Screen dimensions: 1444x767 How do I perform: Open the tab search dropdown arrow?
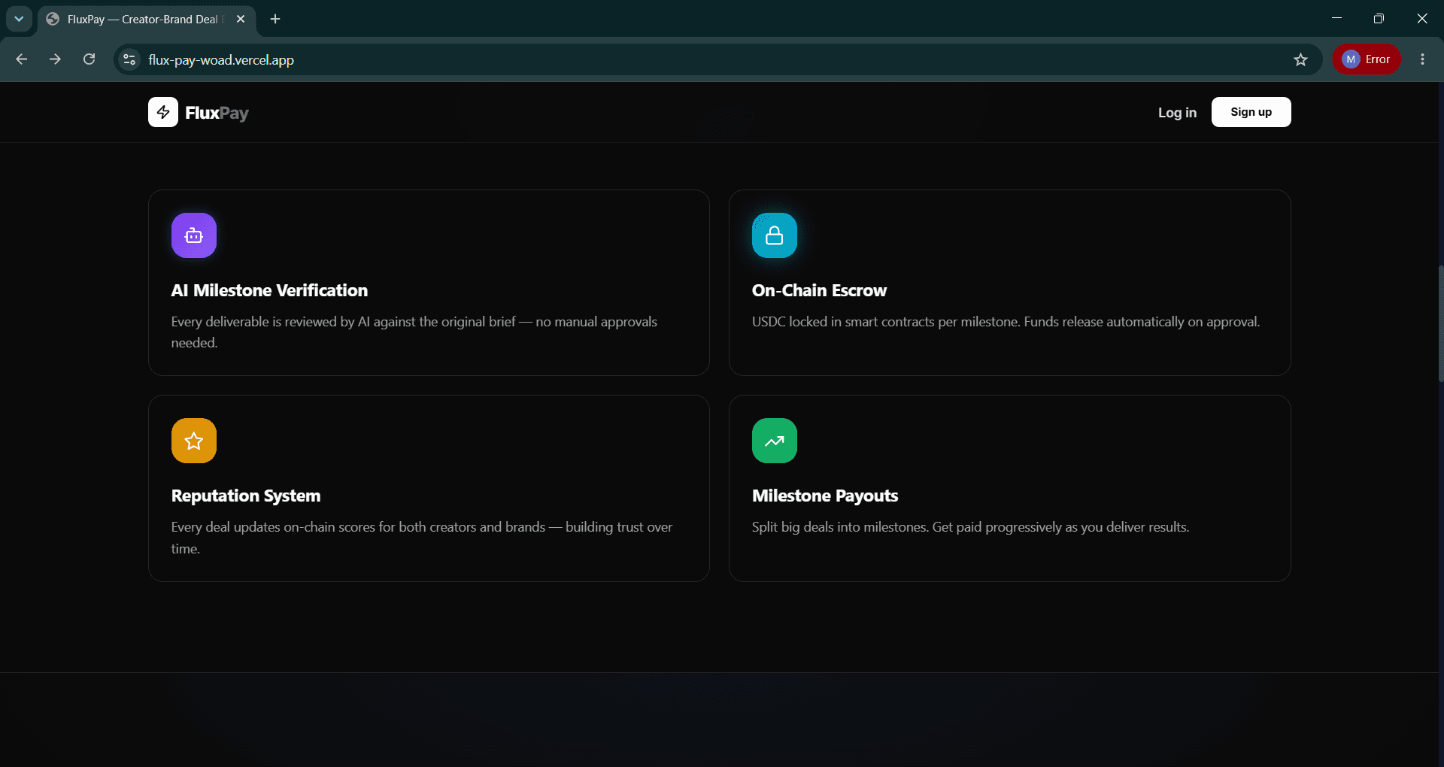(19, 19)
